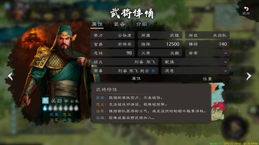Click the blurred play button at bottom right
259x145 pixels.
pos(235,128)
